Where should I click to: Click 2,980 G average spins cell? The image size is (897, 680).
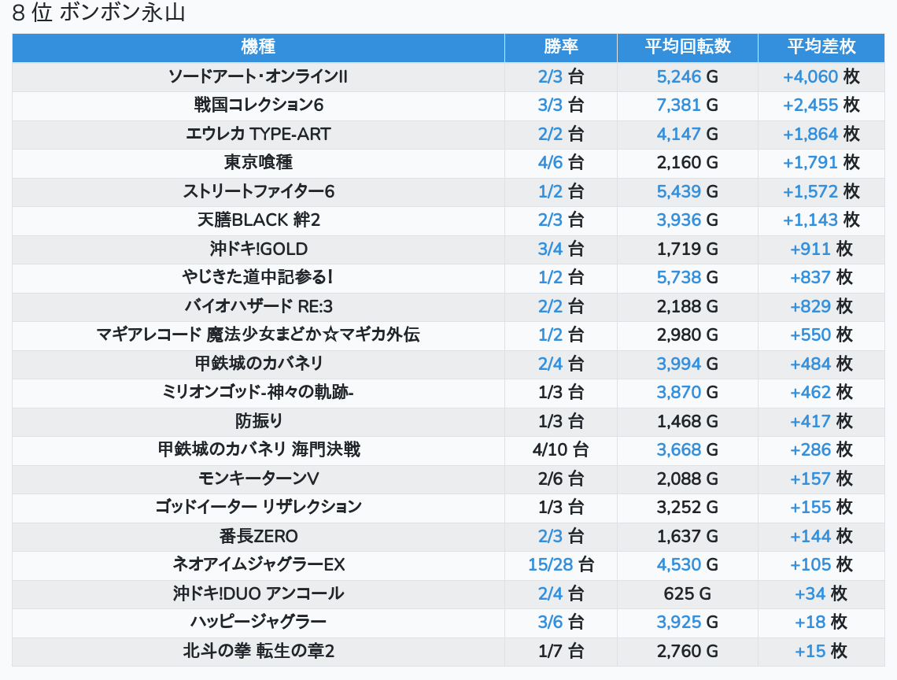(687, 334)
